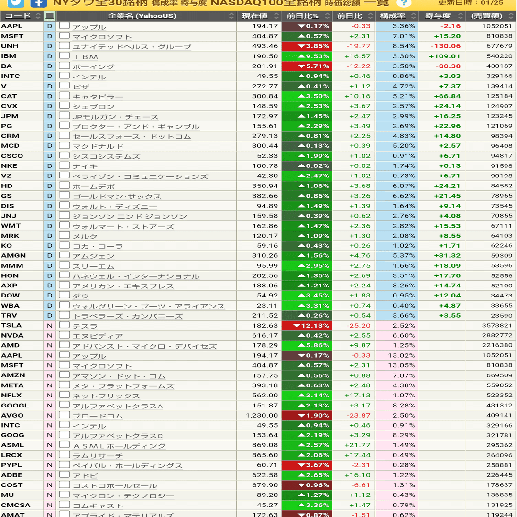
Task: Click the CVX ticker code
Action: pyautogui.click(x=9, y=106)
